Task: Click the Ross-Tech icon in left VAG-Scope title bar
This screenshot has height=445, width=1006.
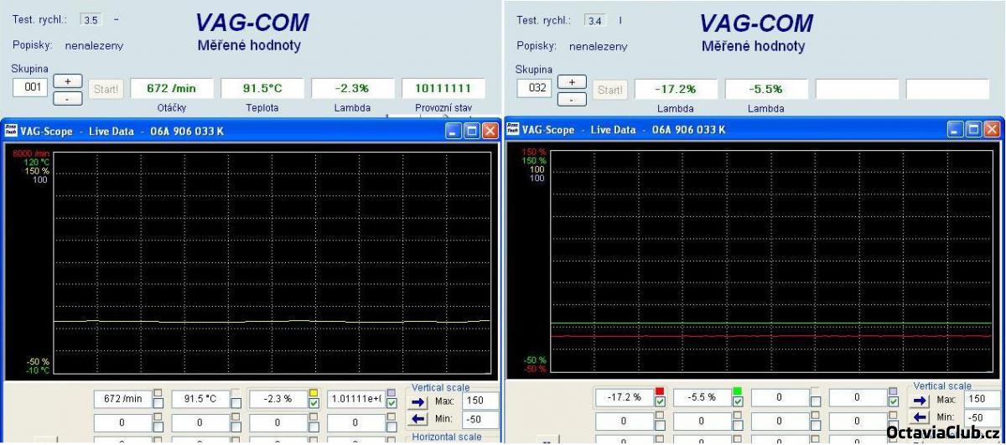Action: 10,131
